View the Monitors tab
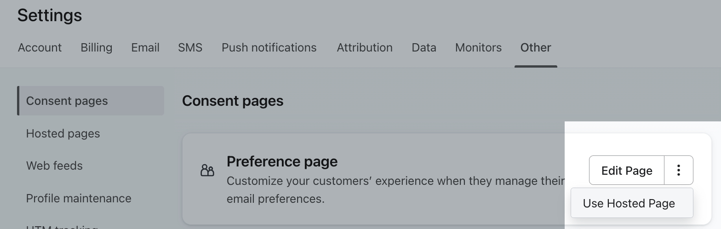721x229 pixels. point(478,48)
